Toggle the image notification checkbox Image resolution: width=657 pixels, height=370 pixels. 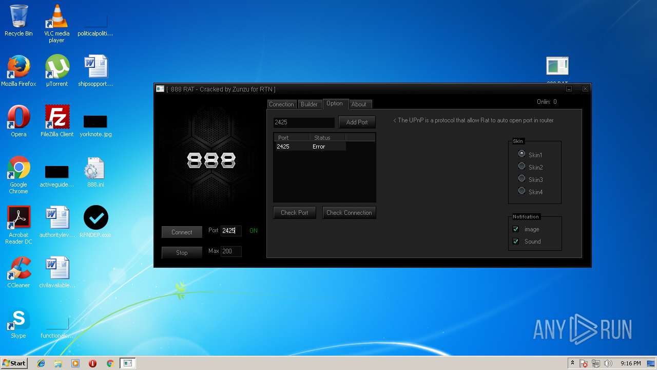click(516, 229)
